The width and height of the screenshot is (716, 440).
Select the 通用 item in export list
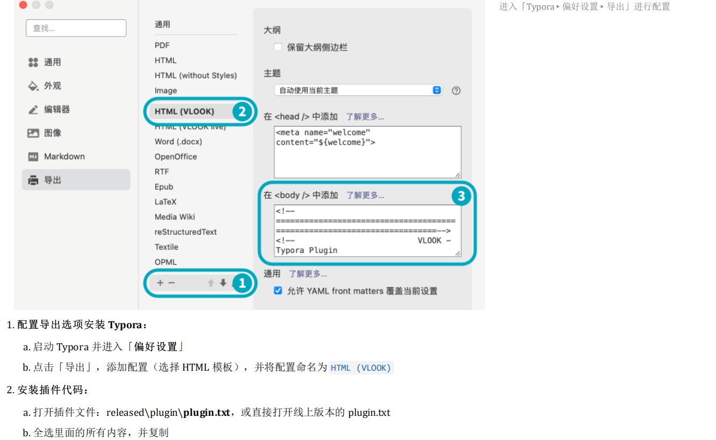tap(162, 24)
